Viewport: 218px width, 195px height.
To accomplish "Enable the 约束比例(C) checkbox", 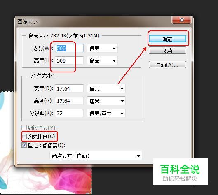I will pyautogui.click(x=24, y=137).
